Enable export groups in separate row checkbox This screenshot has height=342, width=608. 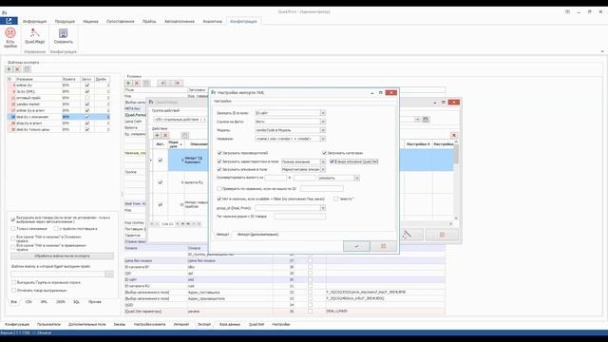pos(13,283)
